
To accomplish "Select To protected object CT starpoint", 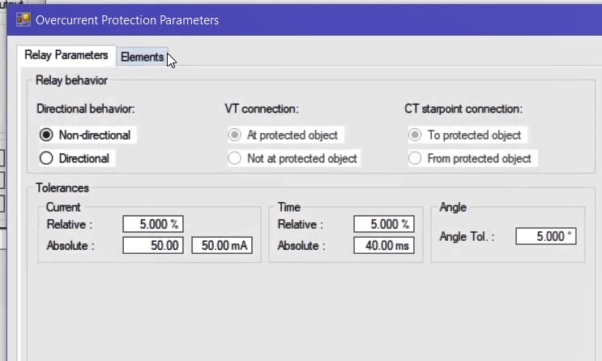I will click(415, 135).
